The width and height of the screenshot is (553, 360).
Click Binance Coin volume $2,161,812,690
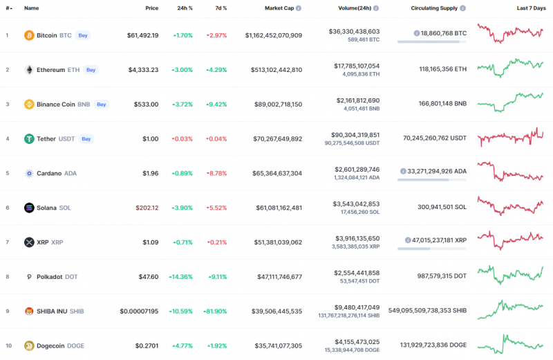pyautogui.click(x=358, y=100)
